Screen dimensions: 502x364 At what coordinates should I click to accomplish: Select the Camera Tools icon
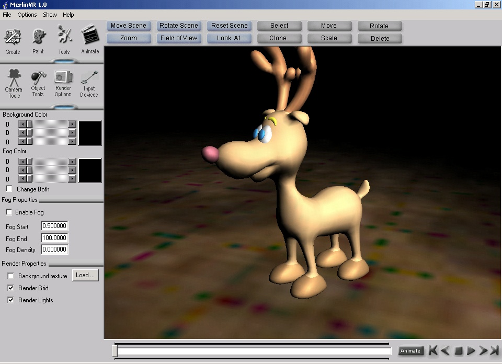14,84
